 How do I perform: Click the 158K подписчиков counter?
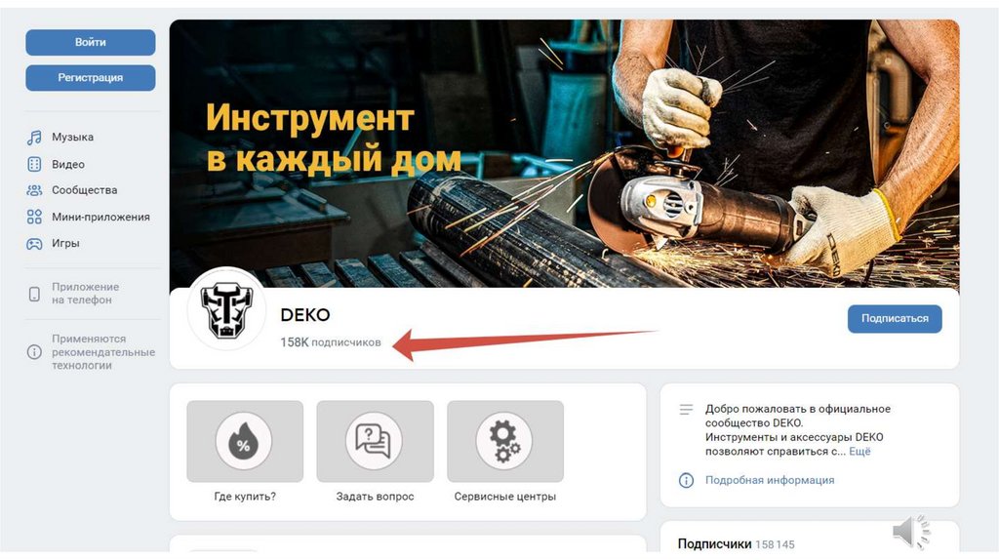coord(331,342)
